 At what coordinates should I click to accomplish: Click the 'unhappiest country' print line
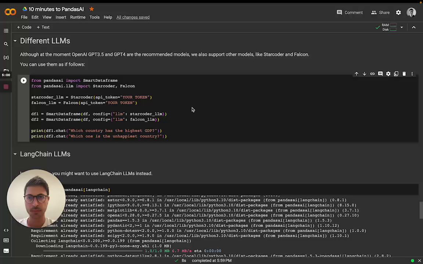coord(99,136)
